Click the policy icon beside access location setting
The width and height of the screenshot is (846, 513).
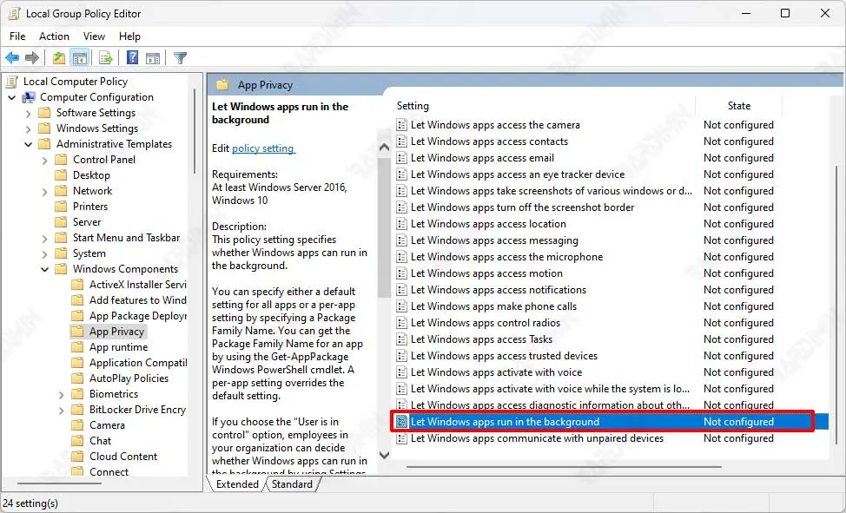401,224
